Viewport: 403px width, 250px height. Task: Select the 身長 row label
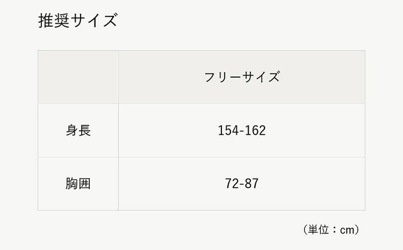78,130
